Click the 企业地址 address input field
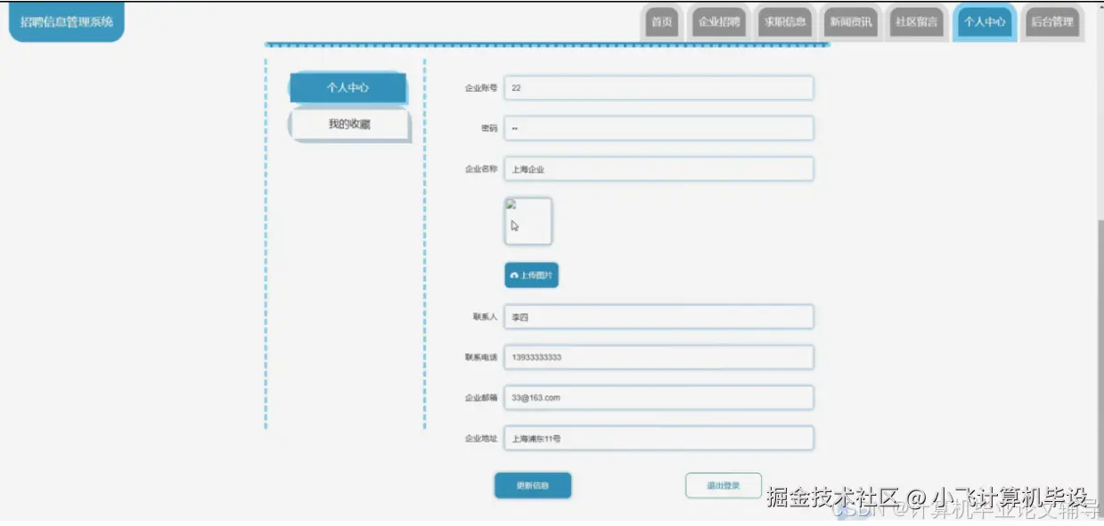Image resolution: width=1104 pixels, height=526 pixels. (x=658, y=438)
